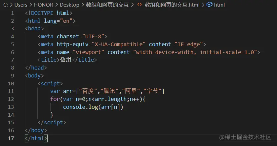Click the opening <body> tag
Image resolution: width=277 pixels, height=146 pixels.
(x=34, y=75)
